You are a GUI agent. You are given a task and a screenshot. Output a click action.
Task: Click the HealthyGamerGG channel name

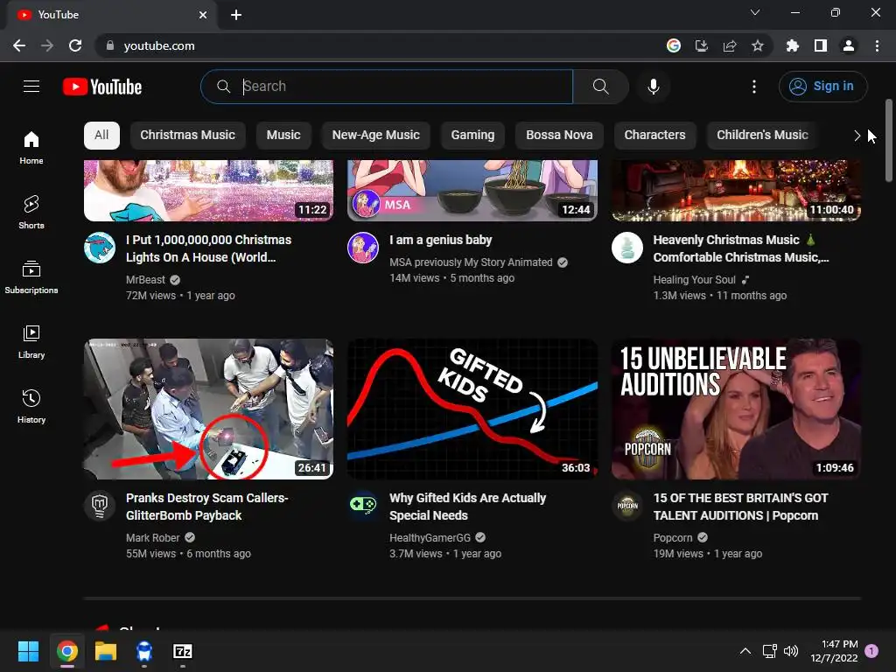click(430, 538)
